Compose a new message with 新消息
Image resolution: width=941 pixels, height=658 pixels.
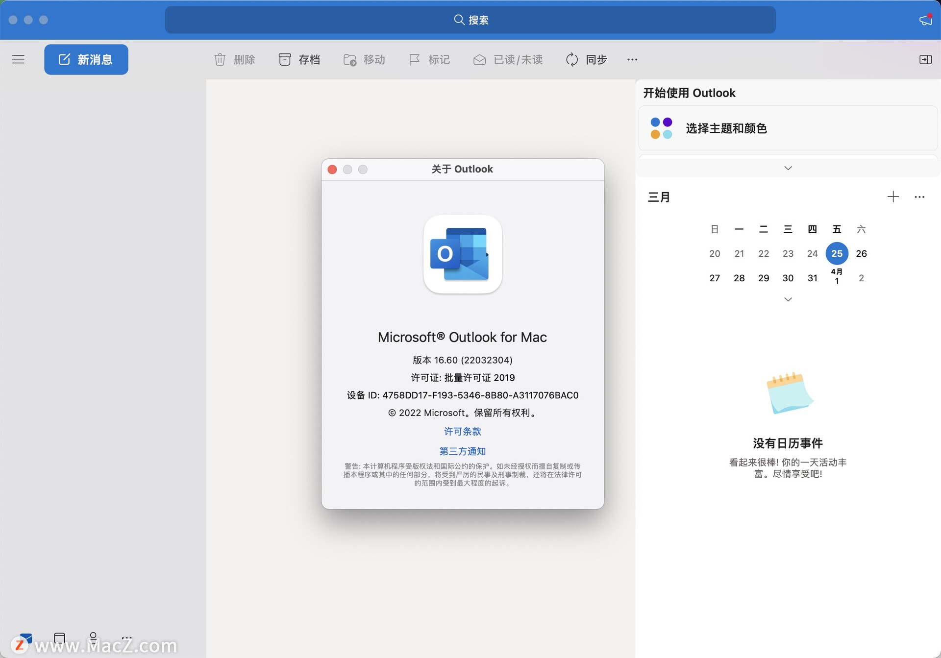click(86, 59)
